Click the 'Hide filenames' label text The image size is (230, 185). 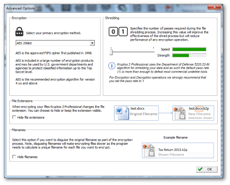(x=27, y=157)
